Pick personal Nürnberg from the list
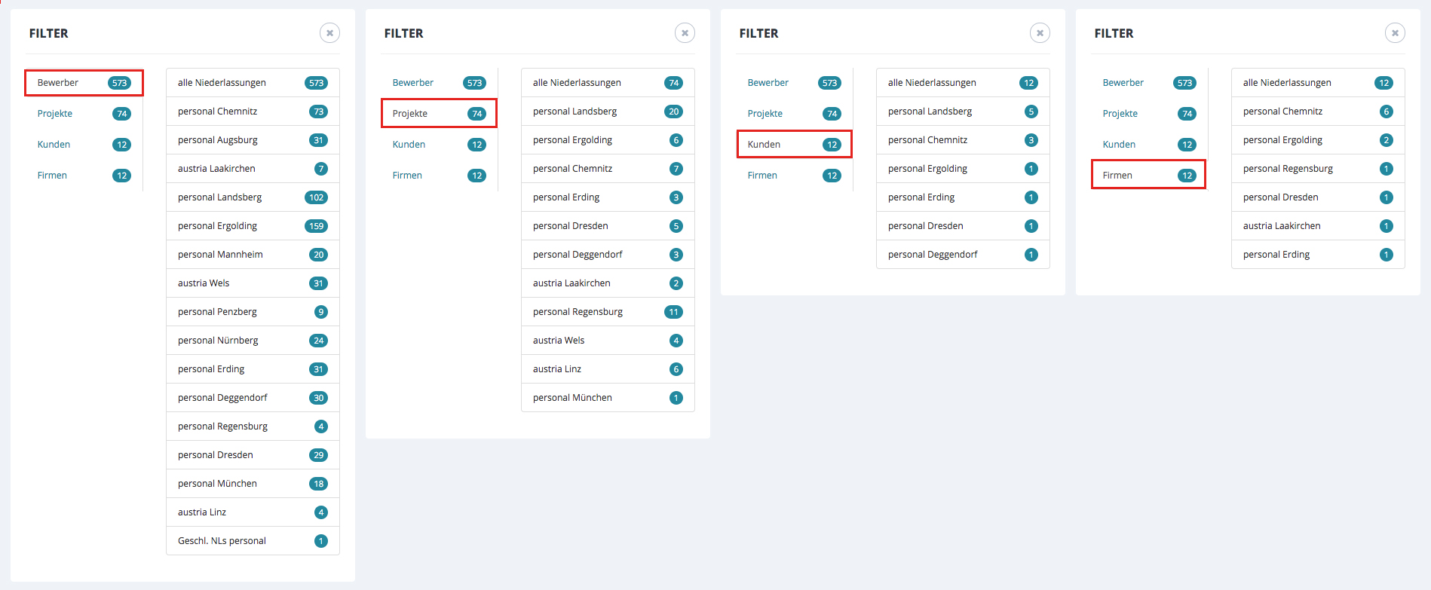 click(253, 341)
